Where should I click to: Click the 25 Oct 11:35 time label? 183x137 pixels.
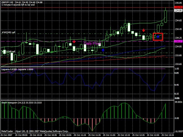[x=95, y=135]
